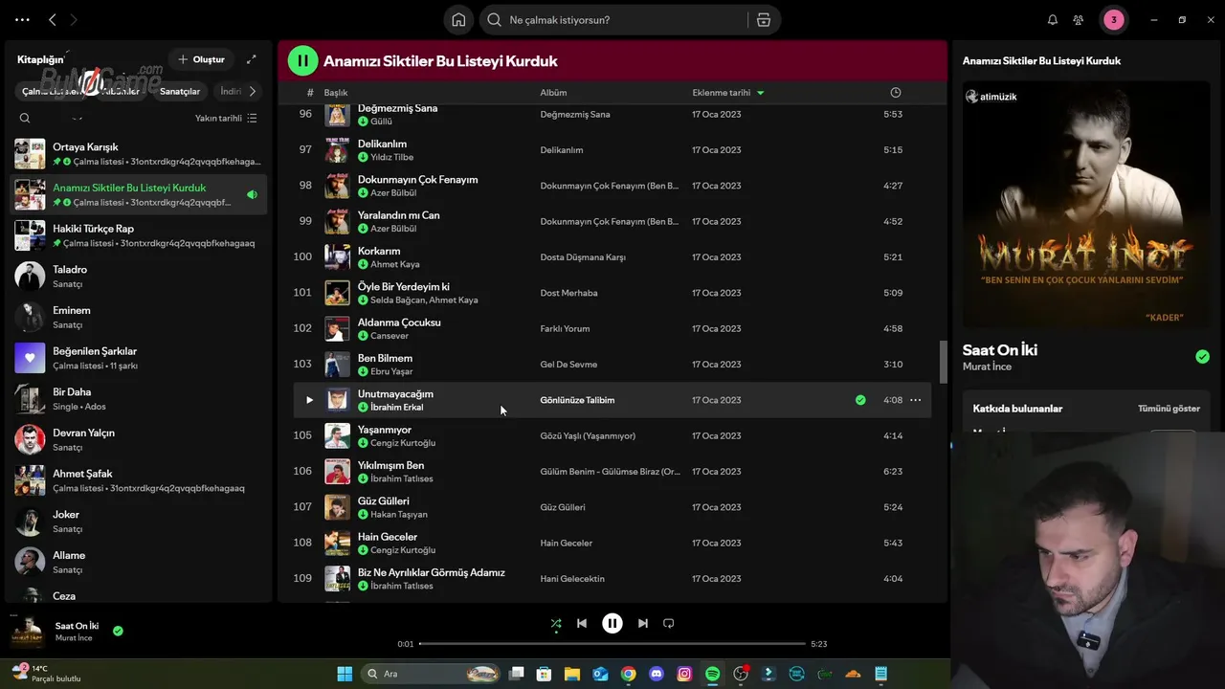Open File Explorer from the taskbar

572,674
